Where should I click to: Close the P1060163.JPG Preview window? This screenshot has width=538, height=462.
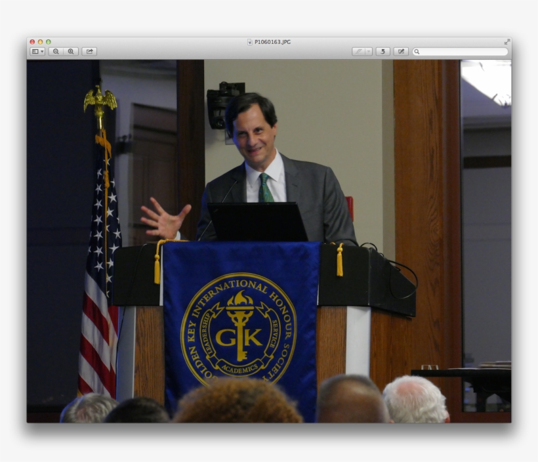[32, 41]
